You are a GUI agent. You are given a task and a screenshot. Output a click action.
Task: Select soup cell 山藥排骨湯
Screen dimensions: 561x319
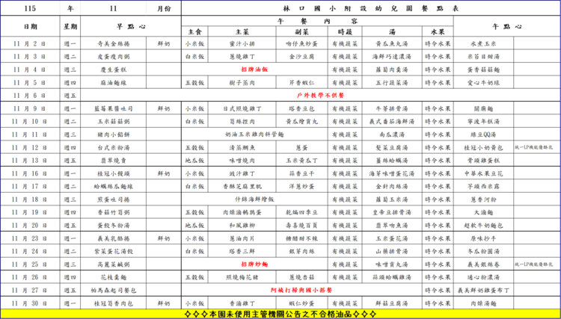(x=392, y=251)
